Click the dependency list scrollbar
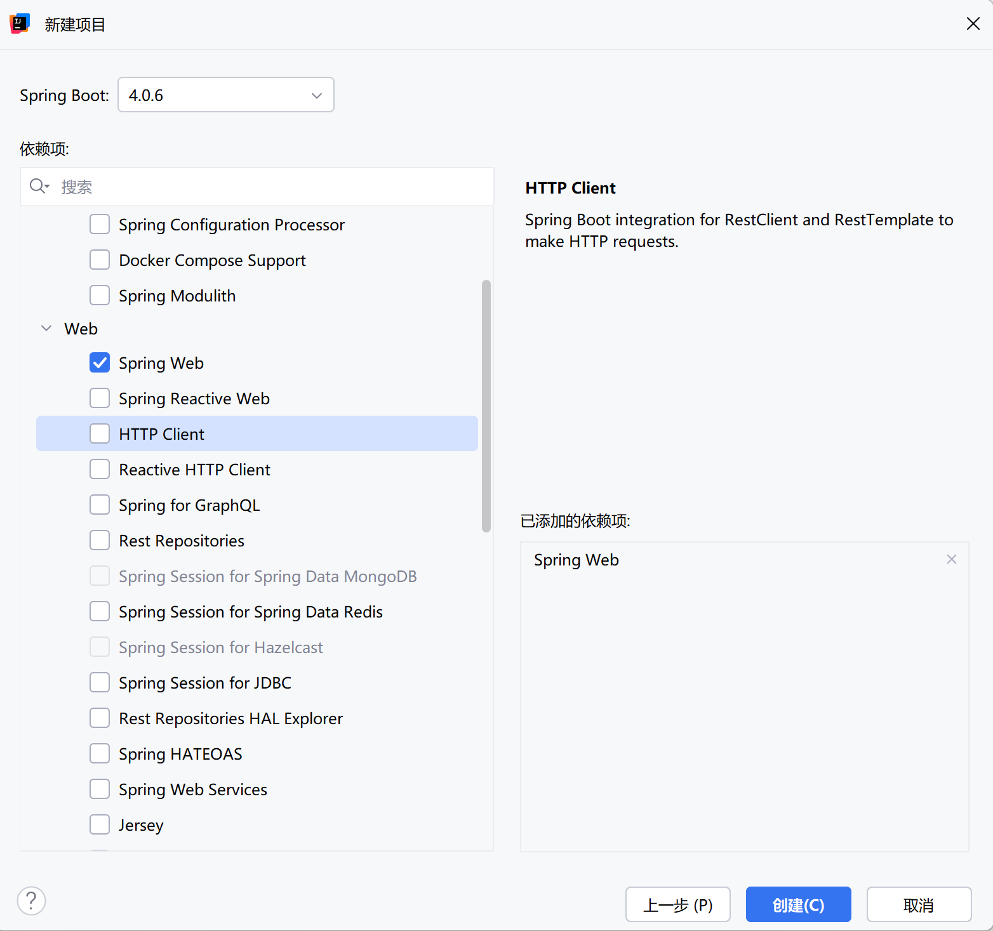The image size is (993, 931). pos(486,406)
